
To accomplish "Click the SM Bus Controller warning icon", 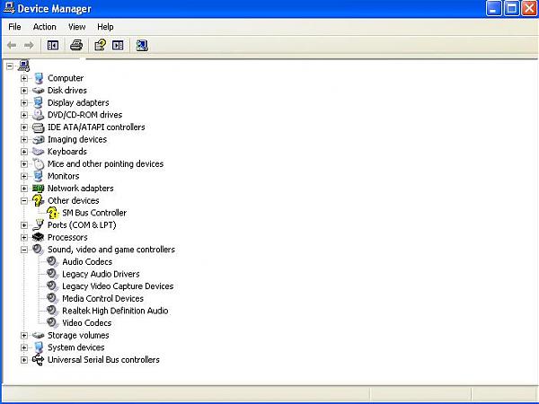I will coord(53,213).
